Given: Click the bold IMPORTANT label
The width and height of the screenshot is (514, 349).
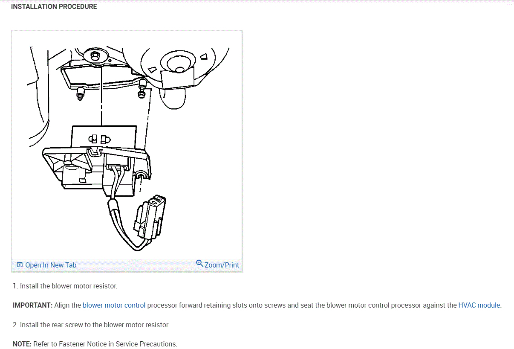Looking at the screenshot, I should pyautogui.click(x=32, y=305).
